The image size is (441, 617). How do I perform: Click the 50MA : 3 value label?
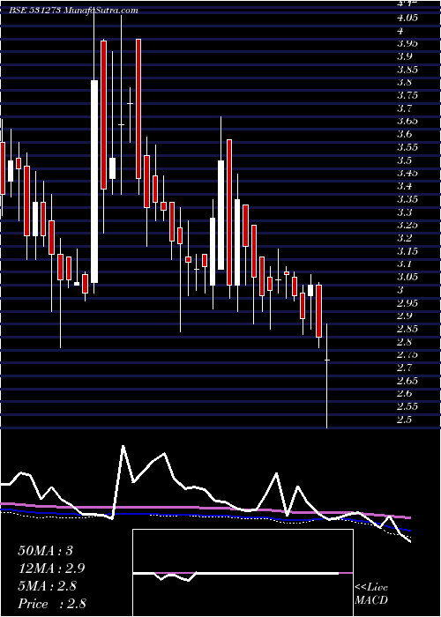tap(46, 551)
